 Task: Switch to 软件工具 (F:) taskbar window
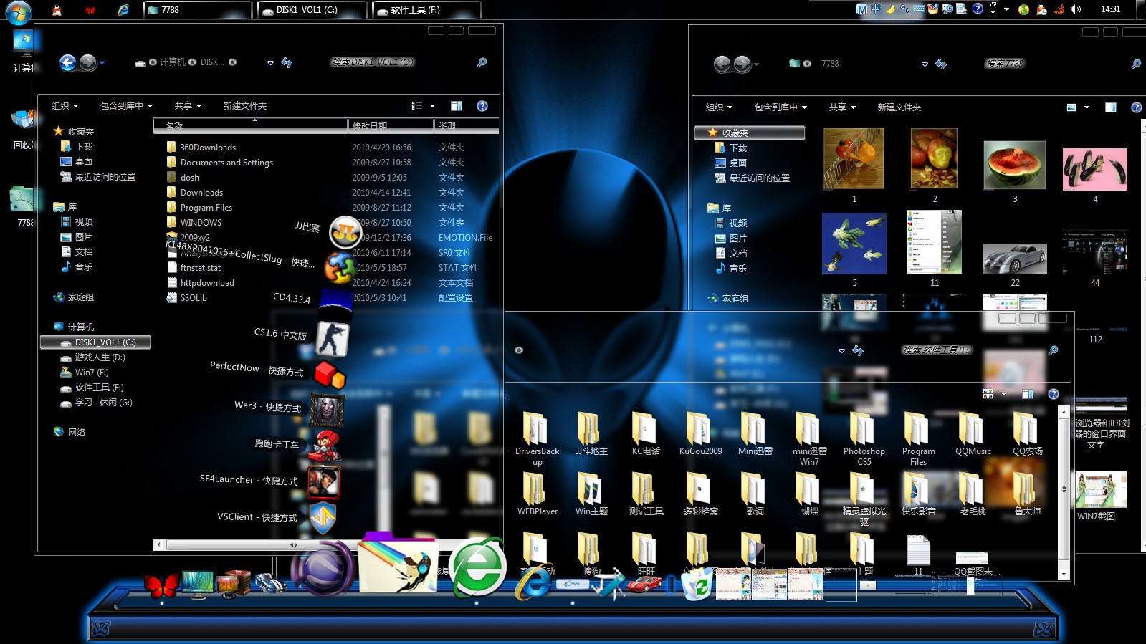[x=426, y=10]
